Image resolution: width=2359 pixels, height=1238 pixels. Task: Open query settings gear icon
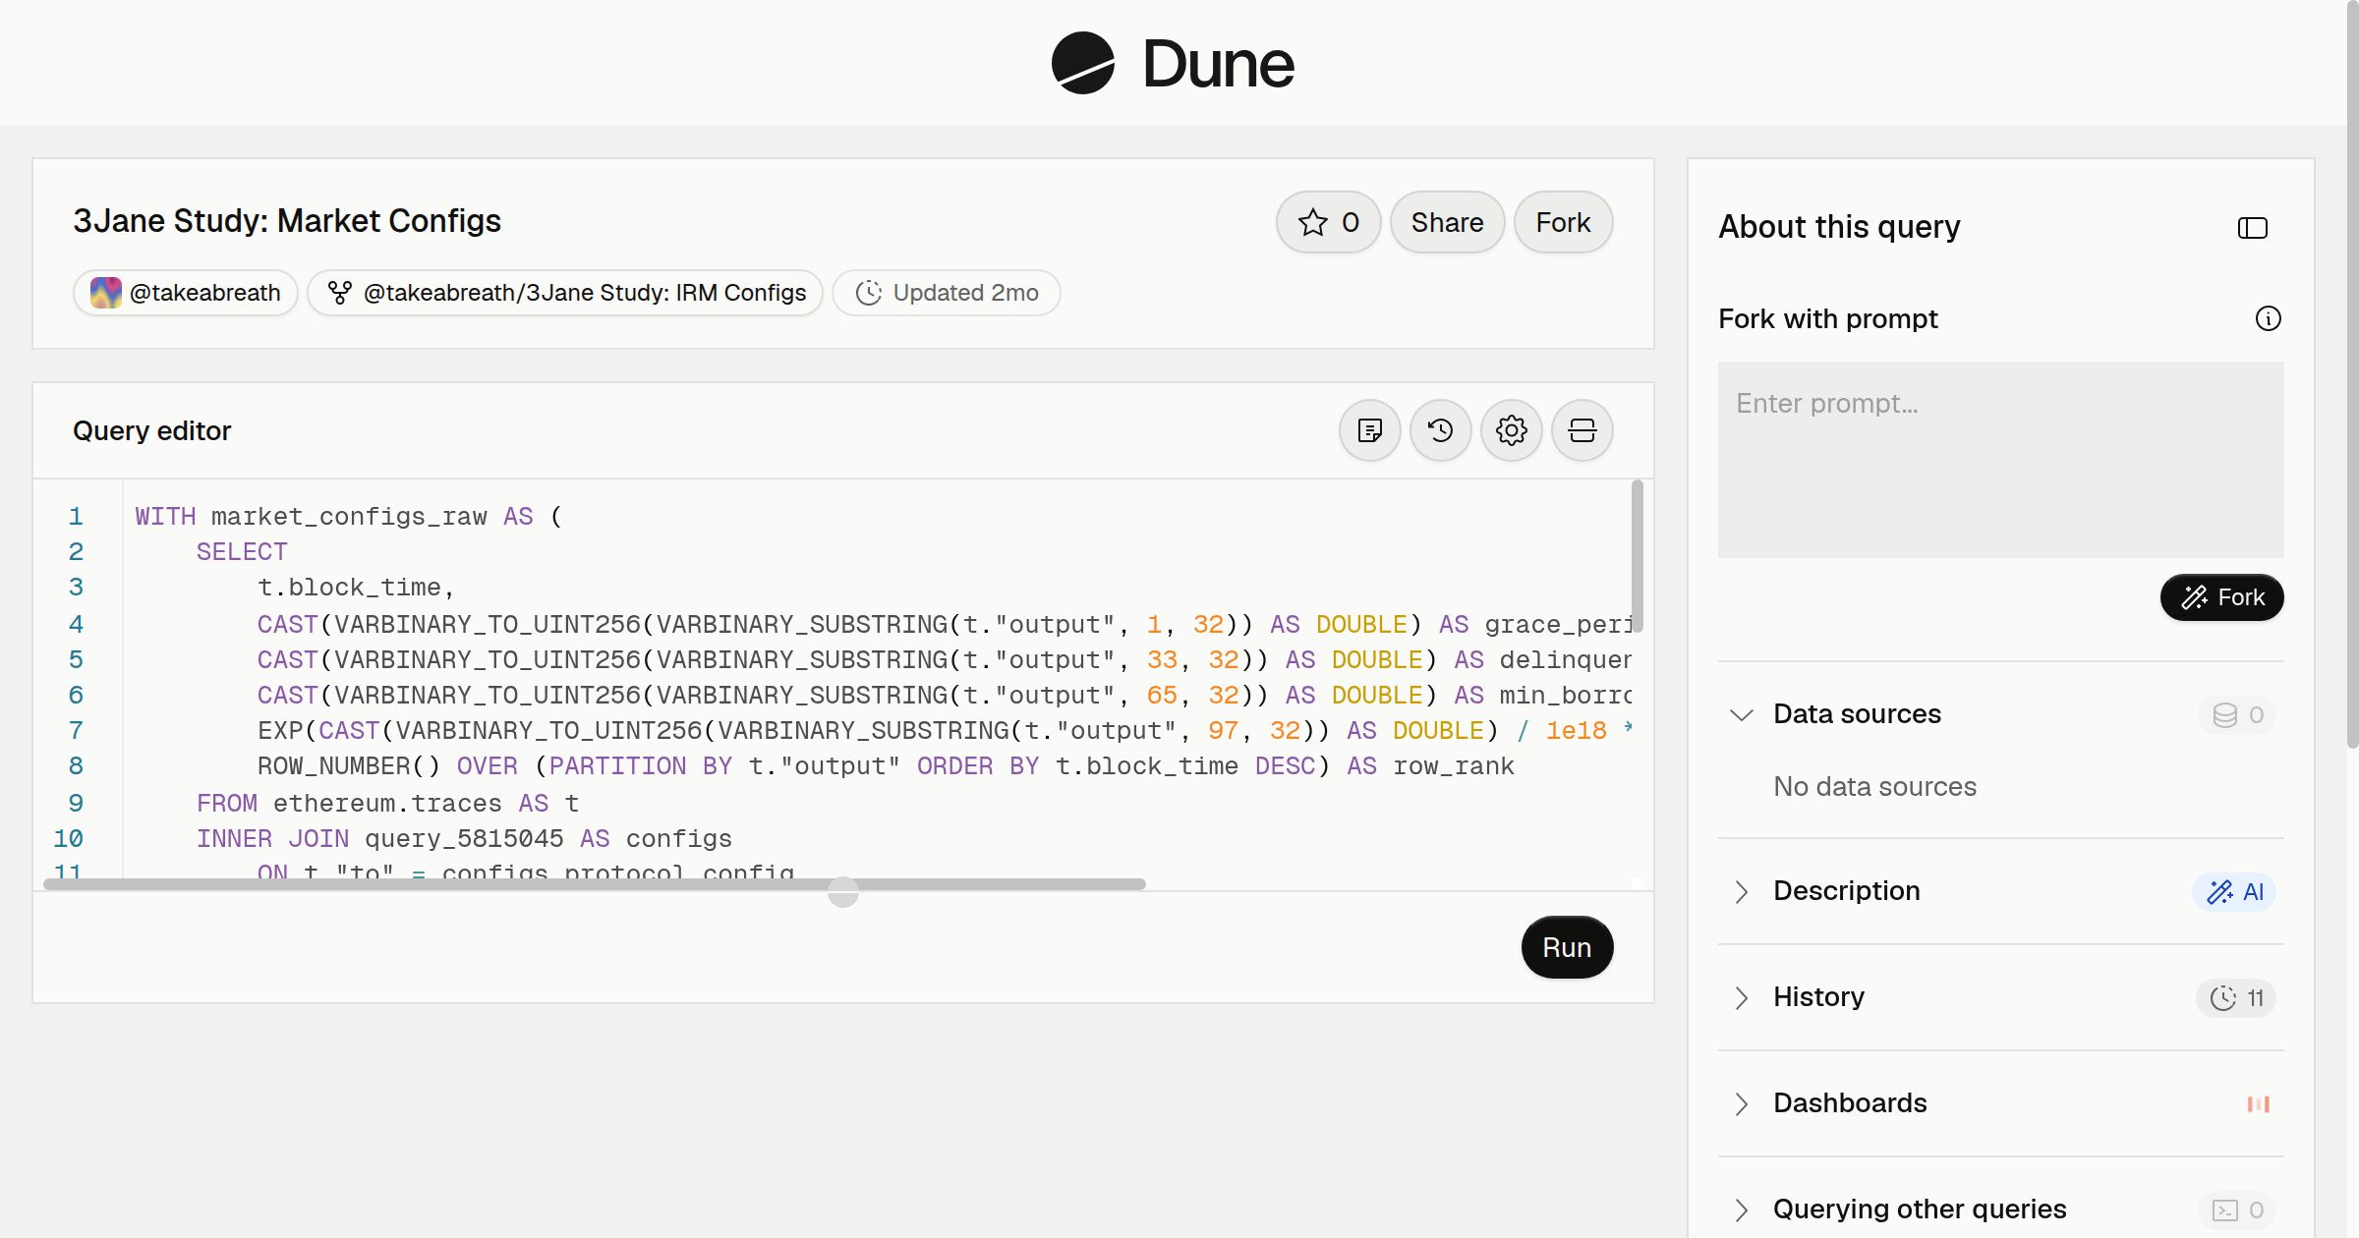[1511, 430]
